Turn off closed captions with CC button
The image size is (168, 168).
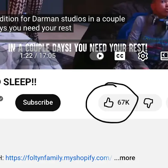pos(120,56)
